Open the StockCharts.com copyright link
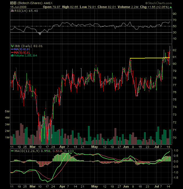This screenshot has width=183, height=189. pos(159,3)
